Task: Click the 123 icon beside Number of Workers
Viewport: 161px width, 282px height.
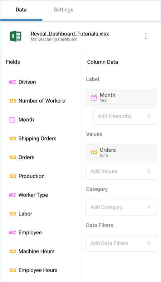Action: 13,101
